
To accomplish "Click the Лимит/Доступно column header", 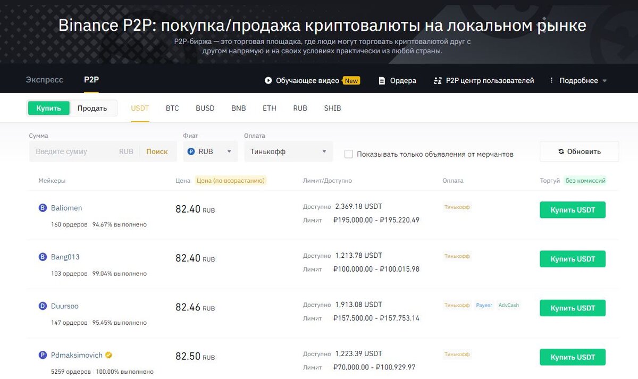I will [327, 181].
